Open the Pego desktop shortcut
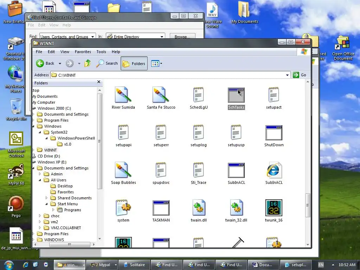The width and height of the screenshot is (360, 270). pos(16,207)
